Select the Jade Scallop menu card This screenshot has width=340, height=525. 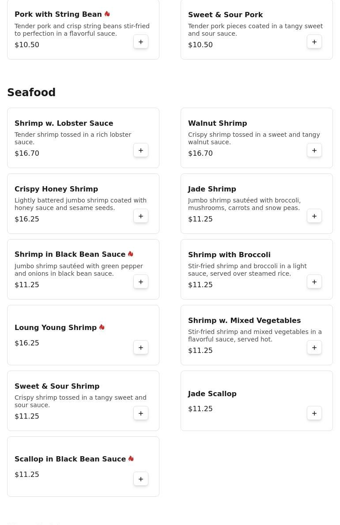click(x=257, y=401)
